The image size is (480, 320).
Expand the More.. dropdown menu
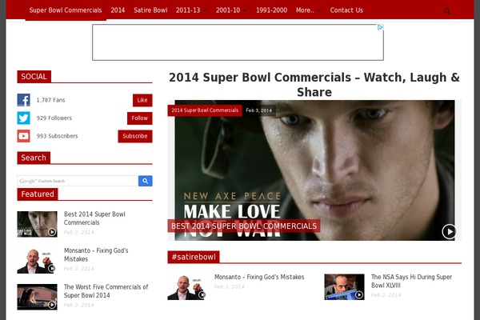pyautogui.click(x=308, y=10)
